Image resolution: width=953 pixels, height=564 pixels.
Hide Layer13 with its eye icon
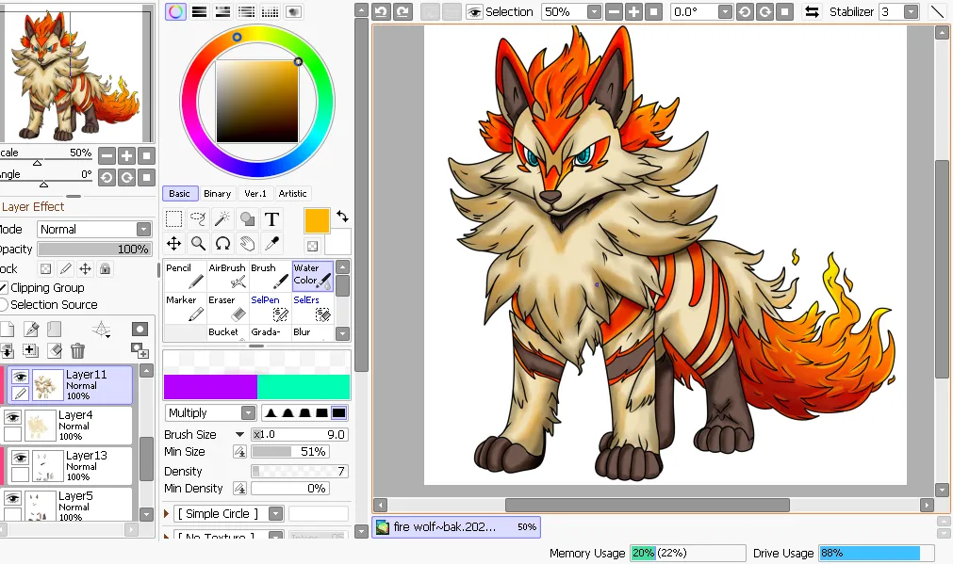pyautogui.click(x=20, y=458)
